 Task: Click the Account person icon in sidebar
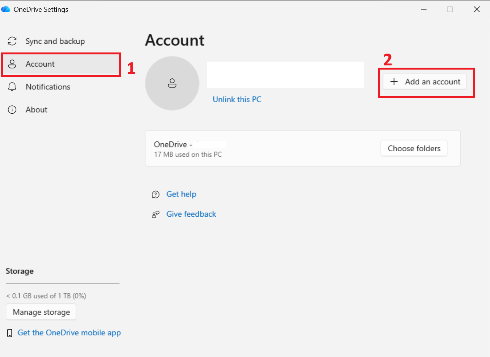(x=12, y=64)
